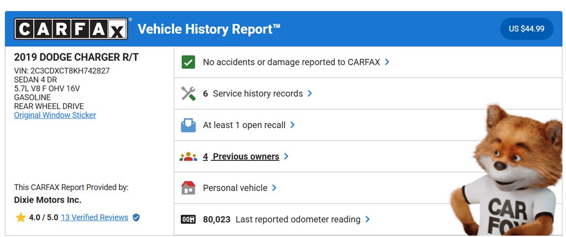Click the VIN 2C3CDXCT8KH742827 text
The image size is (566, 237).
coord(62,71)
